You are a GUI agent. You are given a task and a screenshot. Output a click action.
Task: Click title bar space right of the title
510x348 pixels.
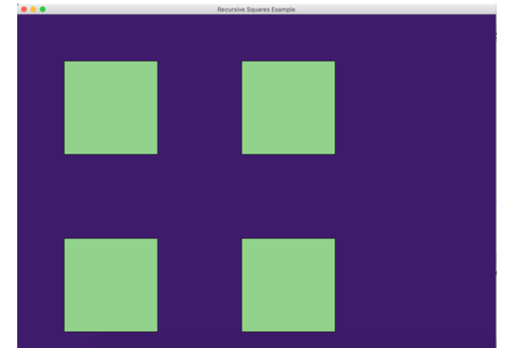tap(396, 9)
